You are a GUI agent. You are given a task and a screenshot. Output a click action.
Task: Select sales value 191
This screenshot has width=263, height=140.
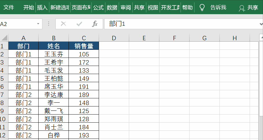coord(84,86)
